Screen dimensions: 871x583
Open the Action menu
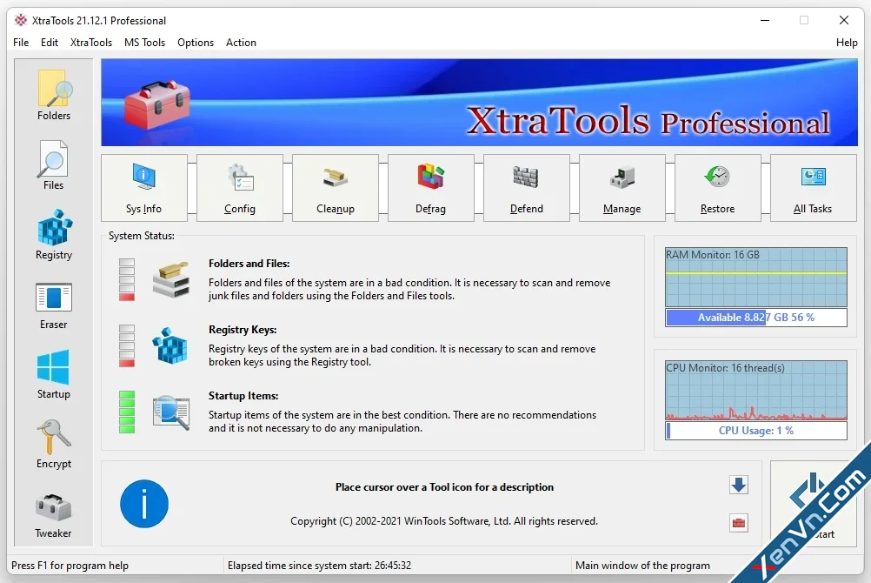click(241, 43)
